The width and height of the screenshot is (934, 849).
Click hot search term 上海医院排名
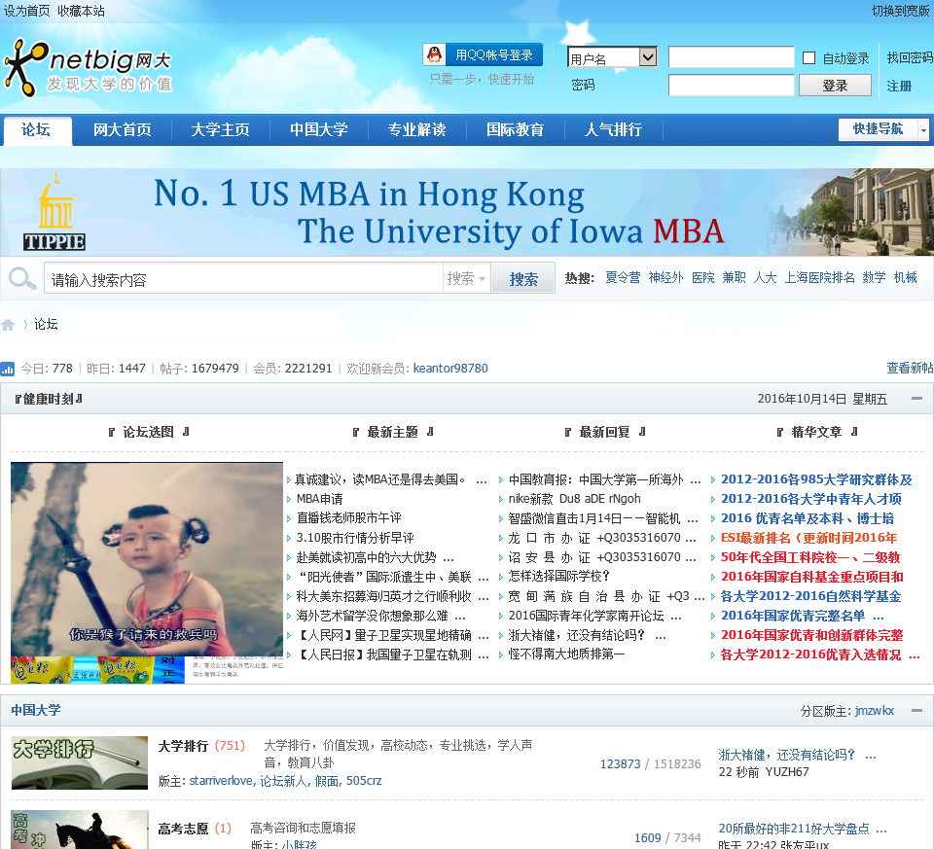819,277
